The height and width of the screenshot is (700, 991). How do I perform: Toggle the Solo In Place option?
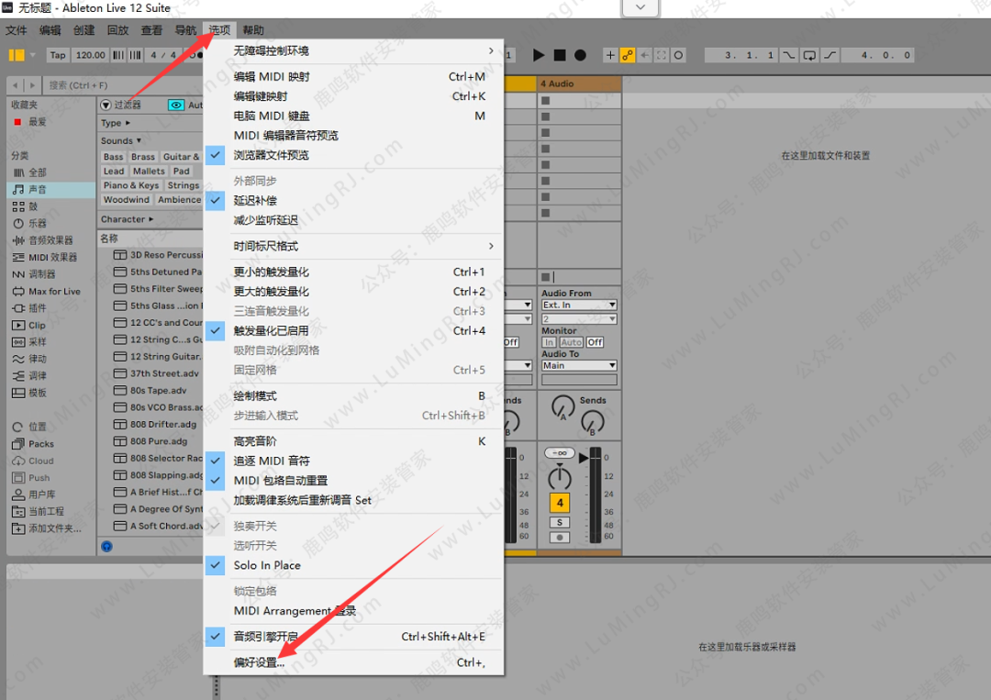[267, 565]
